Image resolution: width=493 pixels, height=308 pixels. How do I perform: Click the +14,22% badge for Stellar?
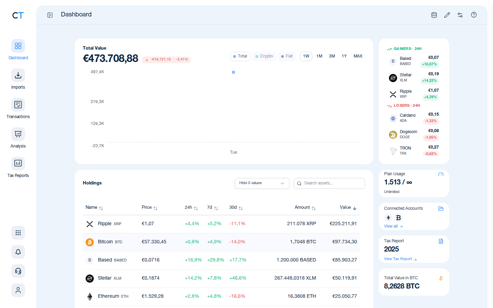point(429,81)
